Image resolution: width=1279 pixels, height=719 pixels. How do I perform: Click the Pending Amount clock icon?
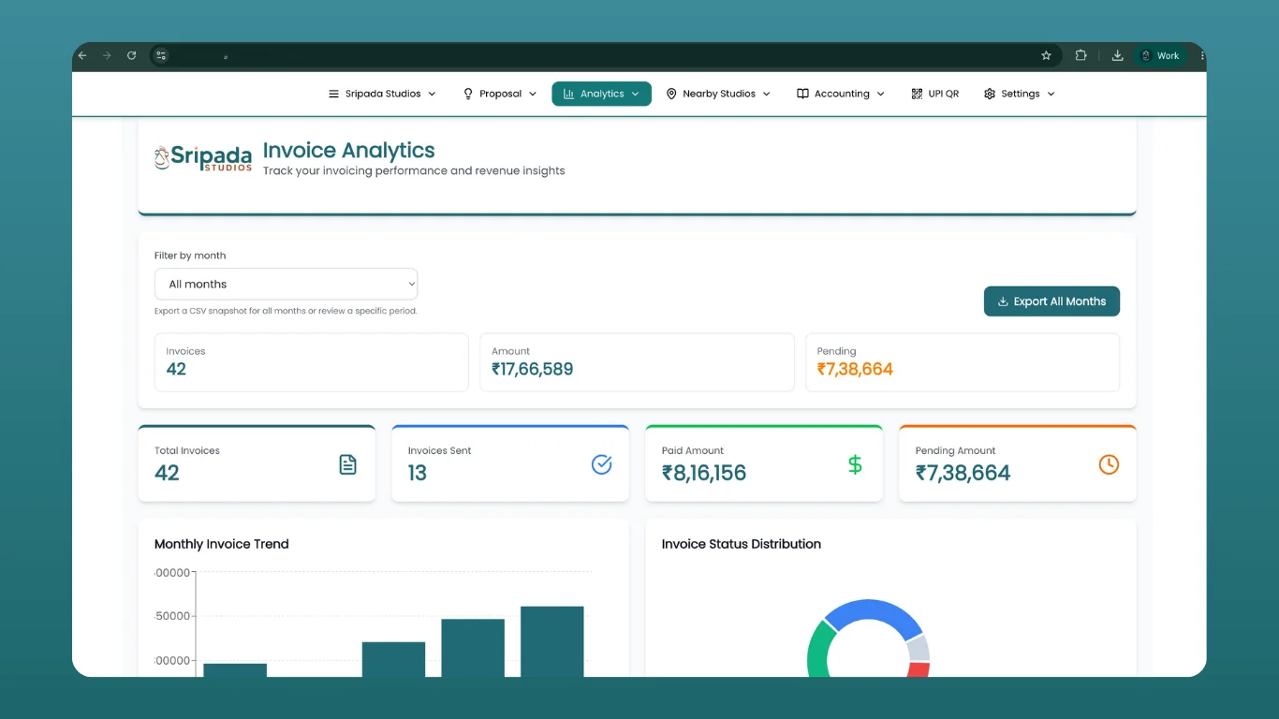pos(1109,464)
